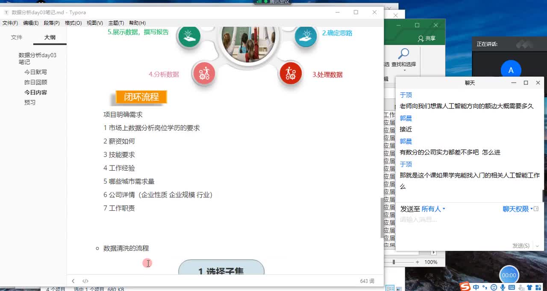The image size is (547, 291).
Task: Open the 视图(V) menu
Action: [x=95, y=23]
